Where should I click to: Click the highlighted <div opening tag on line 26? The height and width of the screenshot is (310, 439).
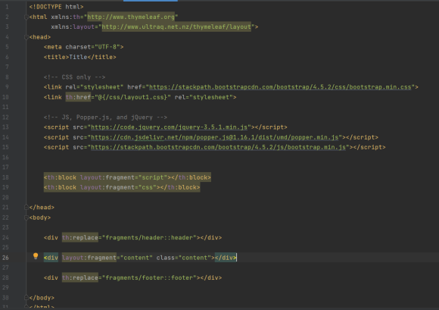pyautogui.click(x=51, y=258)
